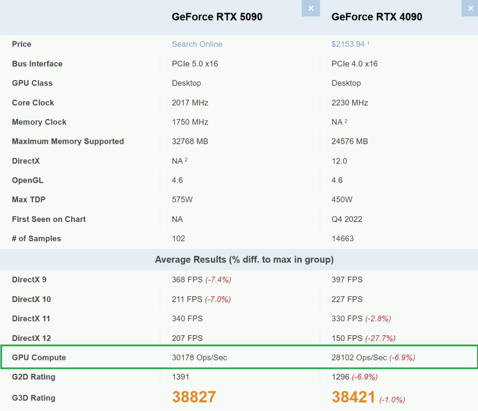478x411 pixels.
Task: Click the Q4 2022 value
Action: click(x=347, y=219)
